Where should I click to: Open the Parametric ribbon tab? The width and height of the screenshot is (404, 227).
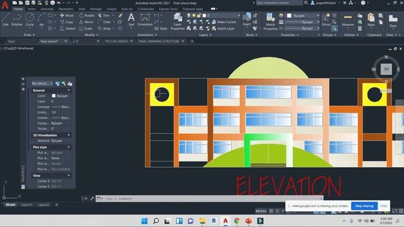[66, 9]
